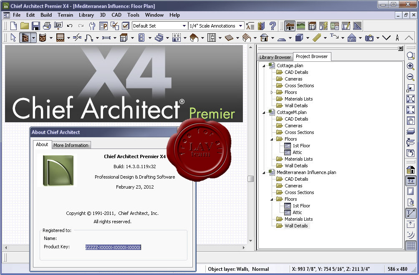The height and width of the screenshot is (275, 419).
Task: Switch to the More Information tab
Action: 71,145
